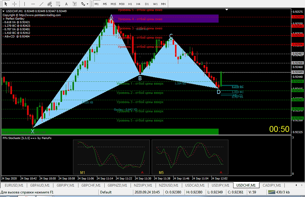Expand the triangle beside USDCHF,M1 chart title
The image size is (305, 197).
click(x=4, y=11)
